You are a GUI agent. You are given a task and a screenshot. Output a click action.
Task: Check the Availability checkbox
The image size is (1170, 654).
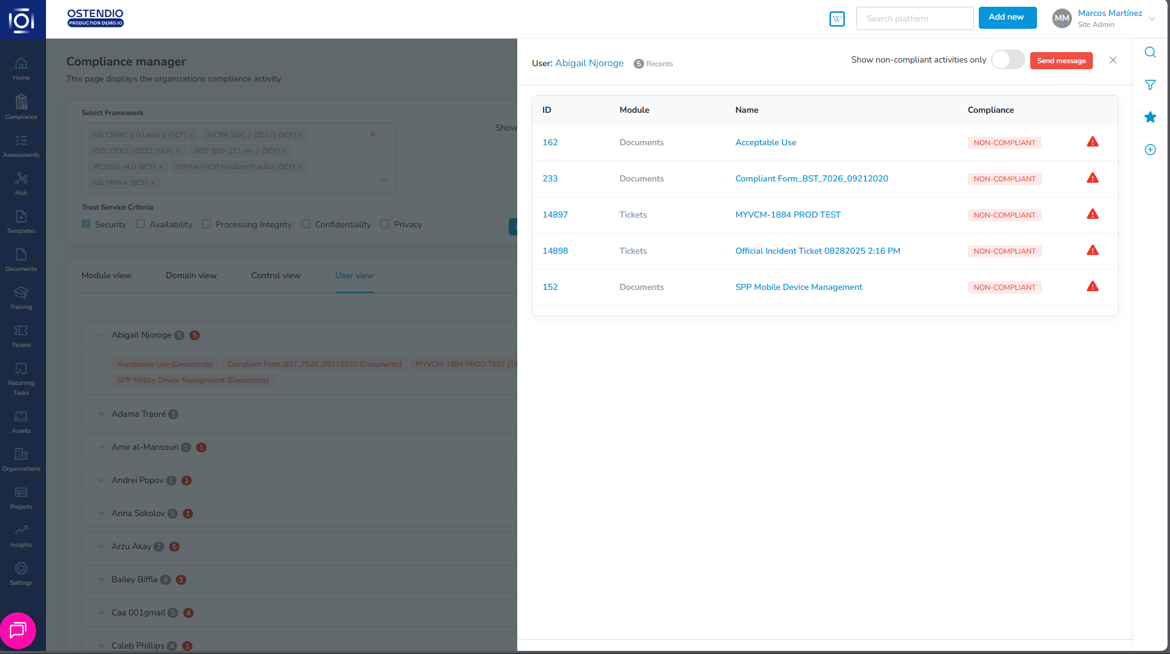point(140,224)
